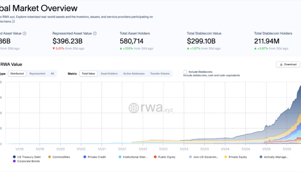This screenshot has height=172, width=301.
Task: Click the info icon beside Asset Value
Action: coord(24,34)
